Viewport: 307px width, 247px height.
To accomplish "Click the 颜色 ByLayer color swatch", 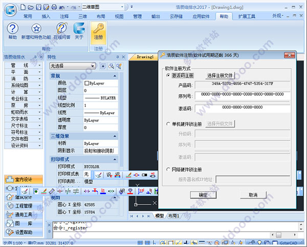I will click(86, 84).
